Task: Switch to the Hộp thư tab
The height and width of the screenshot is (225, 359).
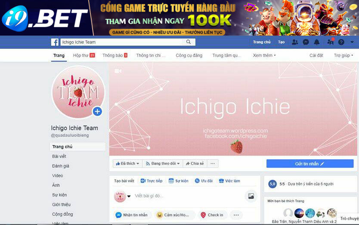Action: [x=84, y=55]
